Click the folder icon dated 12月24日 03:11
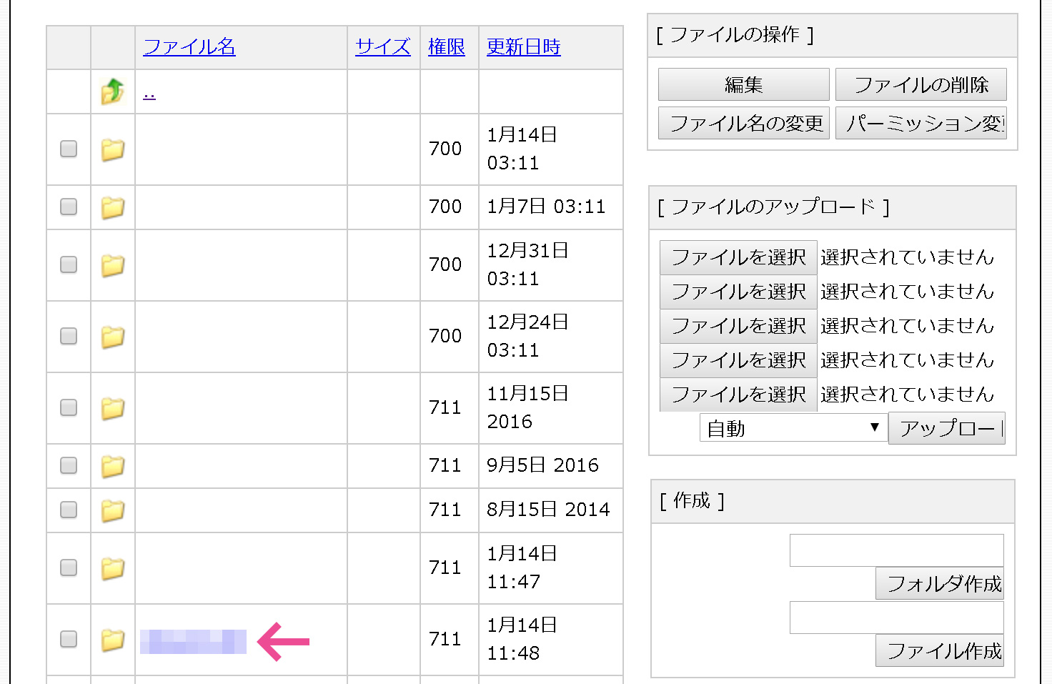This screenshot has width=1052, height=684. click(x=112, y=337)
